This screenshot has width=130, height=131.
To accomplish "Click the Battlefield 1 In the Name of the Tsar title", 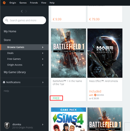I will (67, 83).
